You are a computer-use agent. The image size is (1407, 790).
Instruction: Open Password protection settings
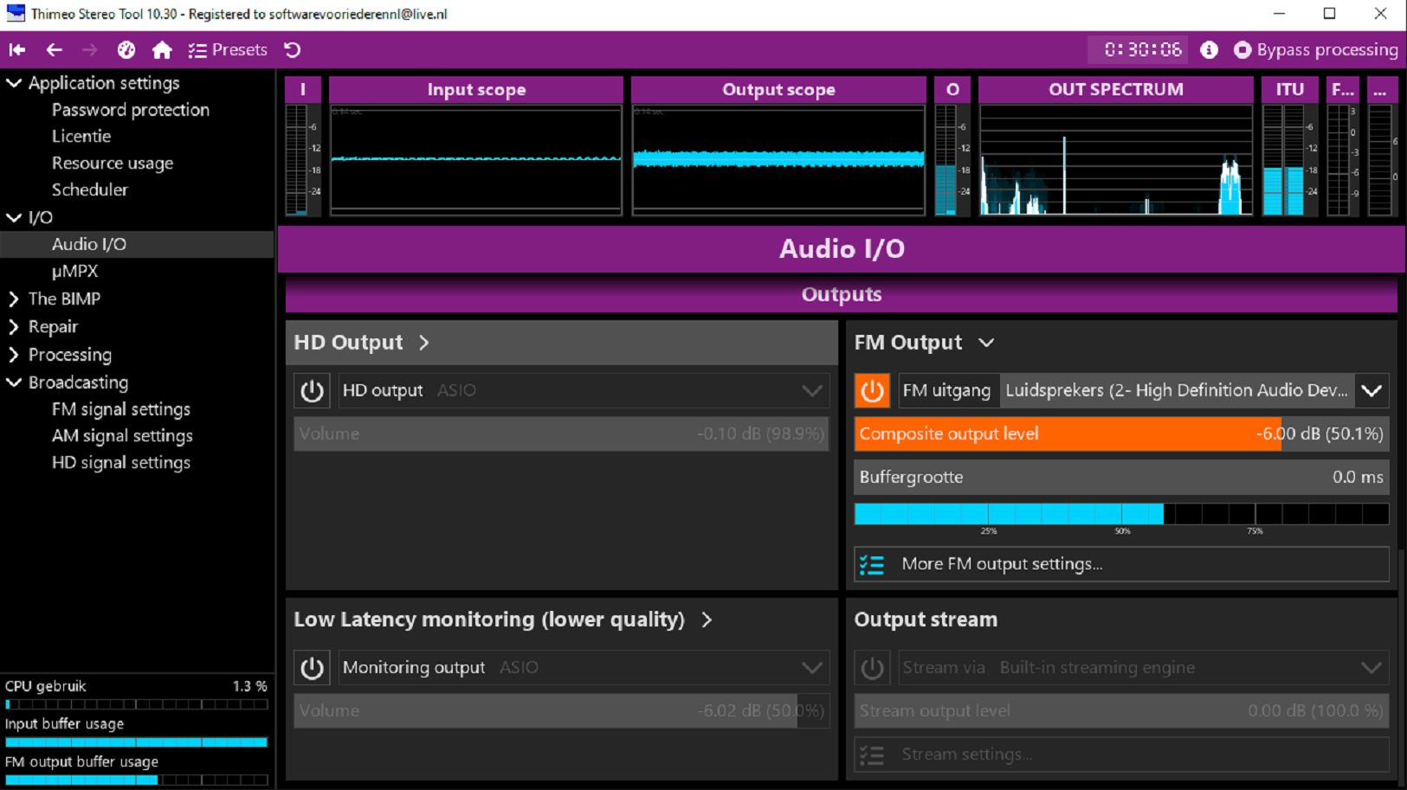coord(130,110)
